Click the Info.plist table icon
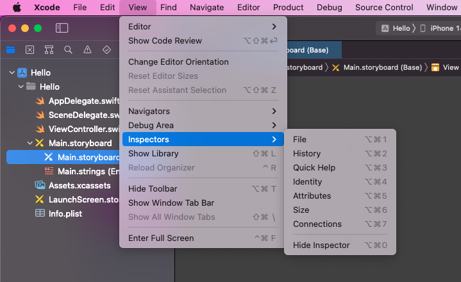The image size is (461, 282). [40, 213]
